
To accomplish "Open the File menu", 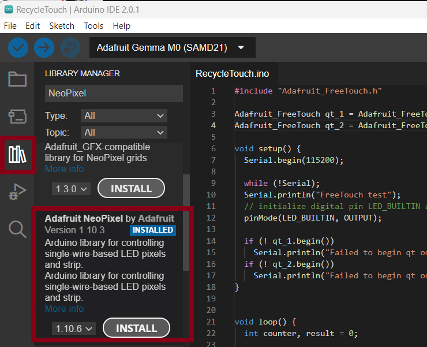I will click(x=10, y=26).
